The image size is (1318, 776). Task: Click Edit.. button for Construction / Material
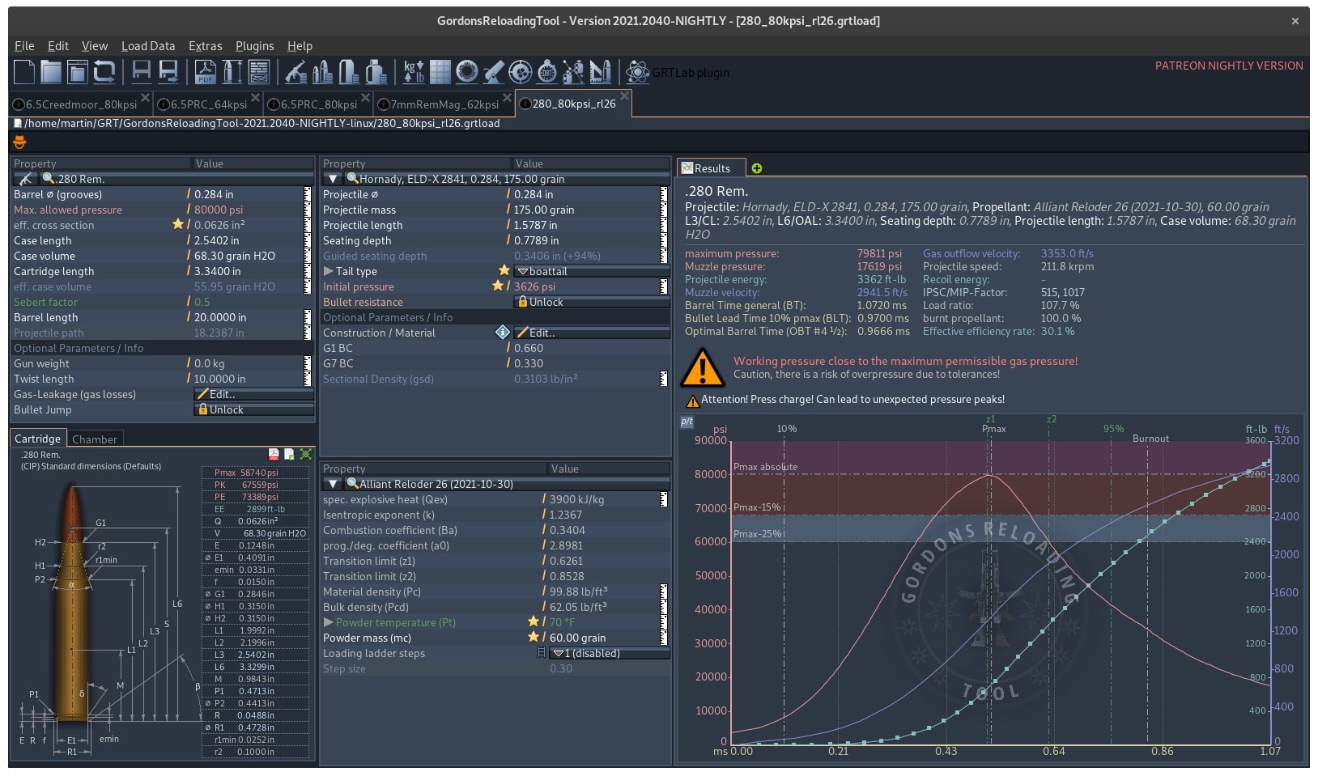click(592, 333)
